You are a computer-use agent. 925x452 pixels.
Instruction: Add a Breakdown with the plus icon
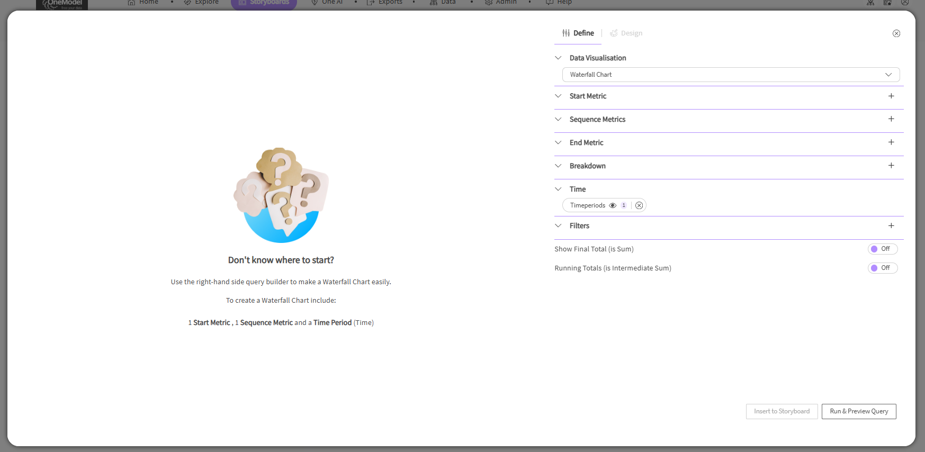(x=891, y=166)
